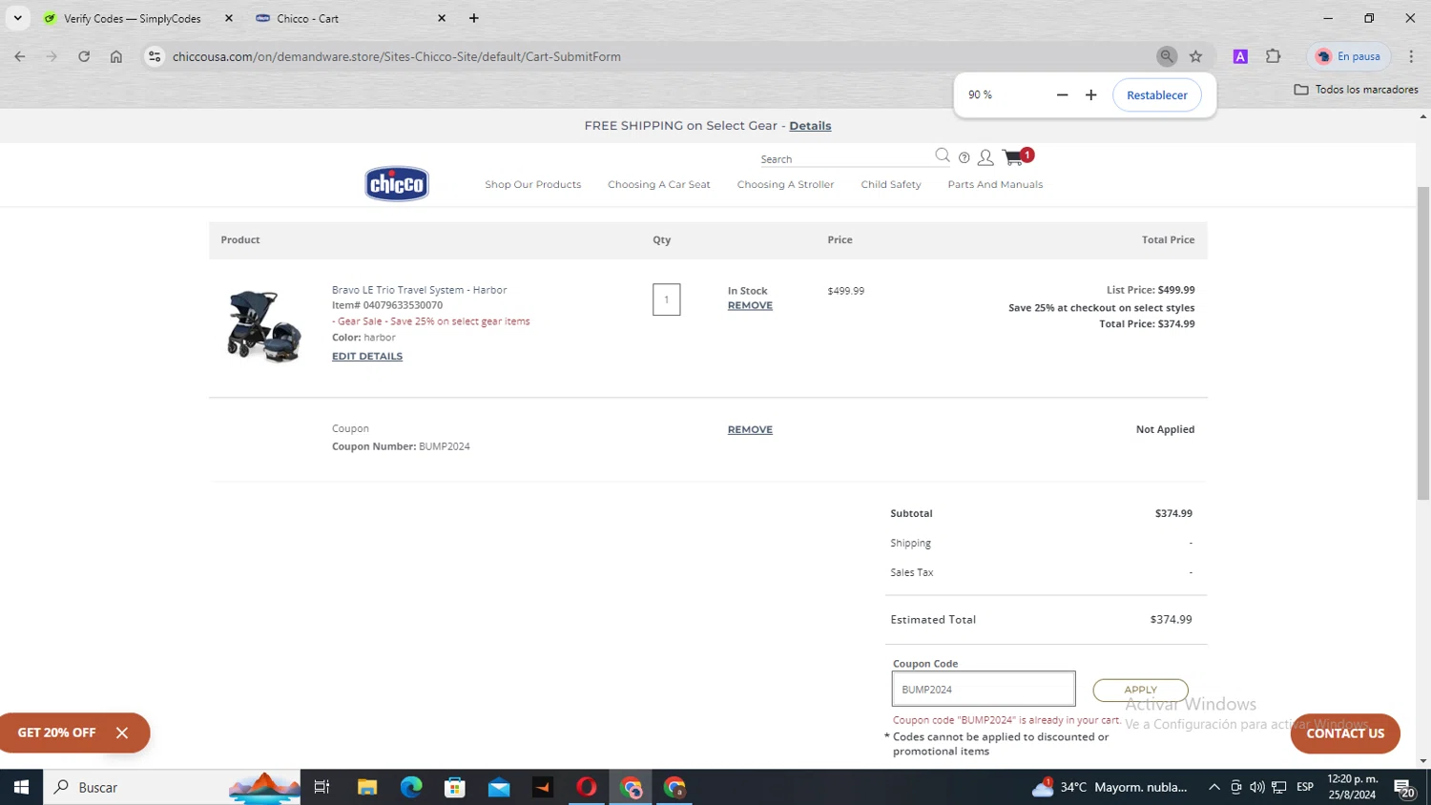This screenshot has width=1431, height=805.
Task: Click the En pausa profile button
Action: (x=1349, y=56)
